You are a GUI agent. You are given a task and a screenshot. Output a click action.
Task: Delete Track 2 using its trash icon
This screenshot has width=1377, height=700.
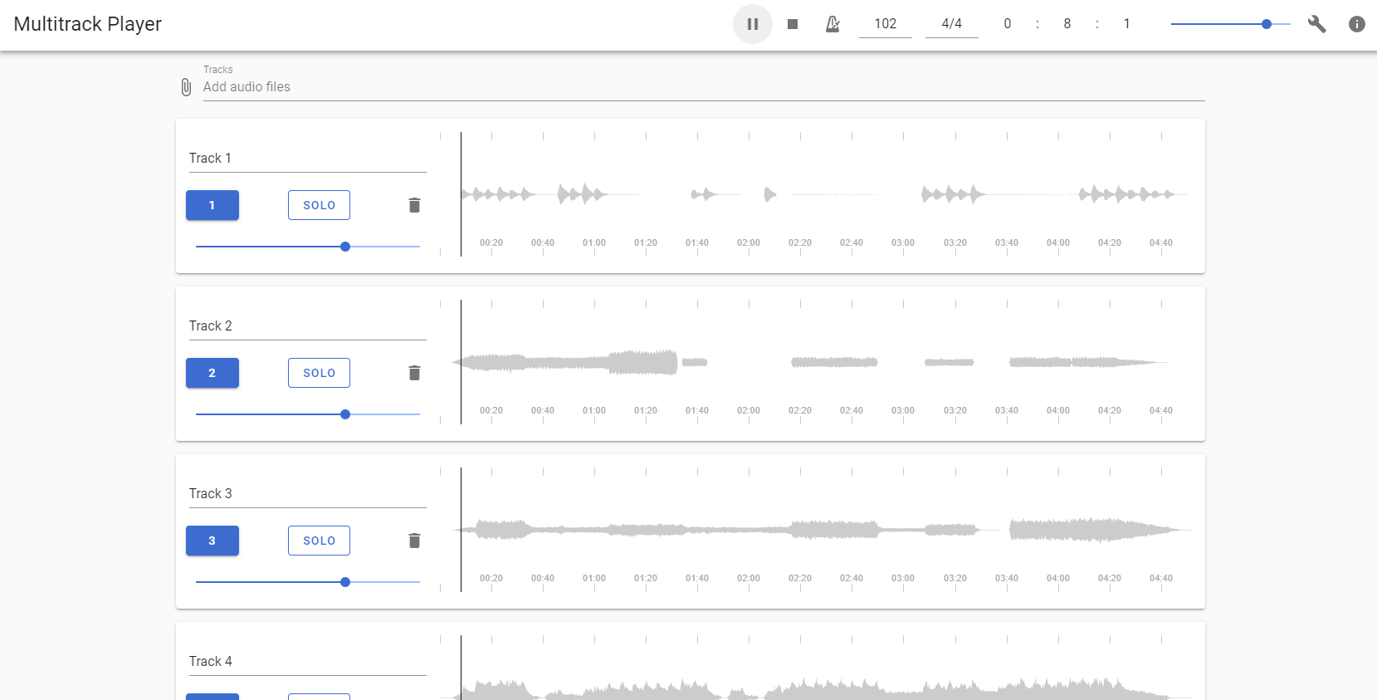415,373
